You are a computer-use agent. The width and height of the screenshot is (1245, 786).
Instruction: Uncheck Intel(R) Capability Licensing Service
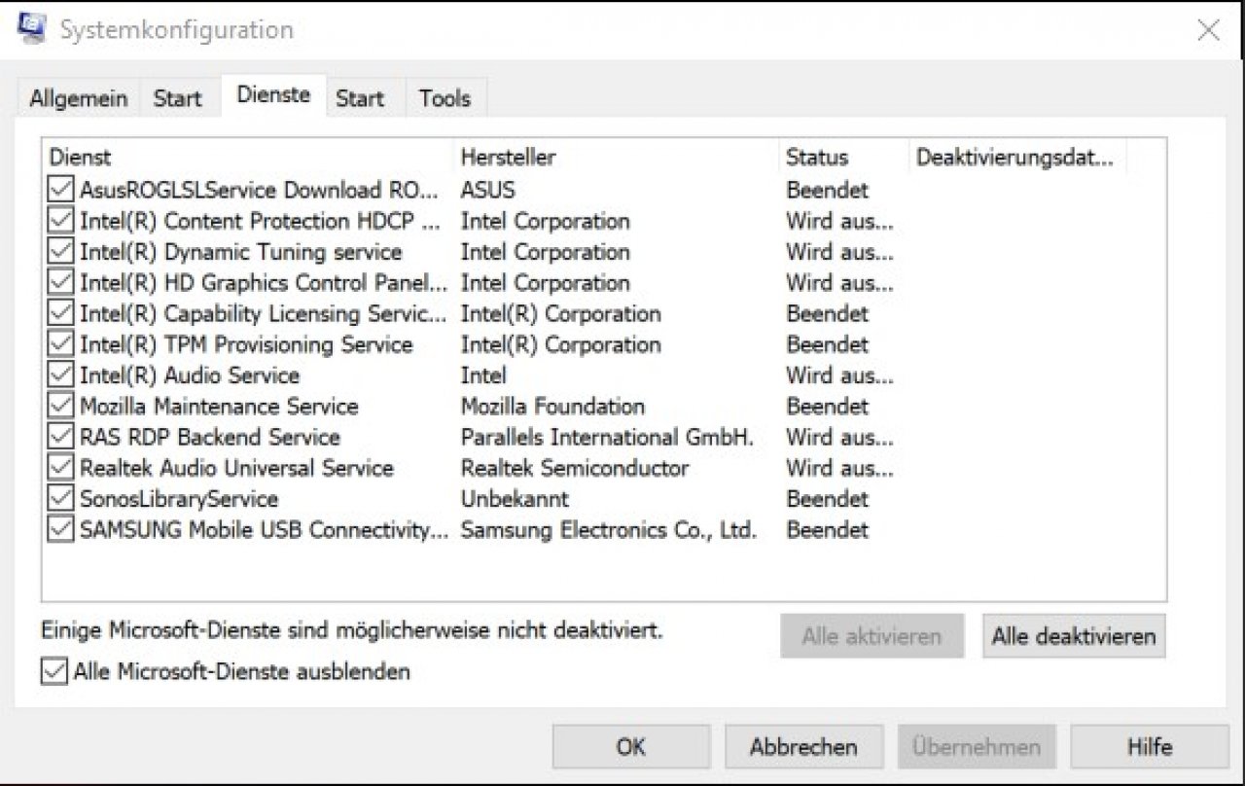(60, 313)
